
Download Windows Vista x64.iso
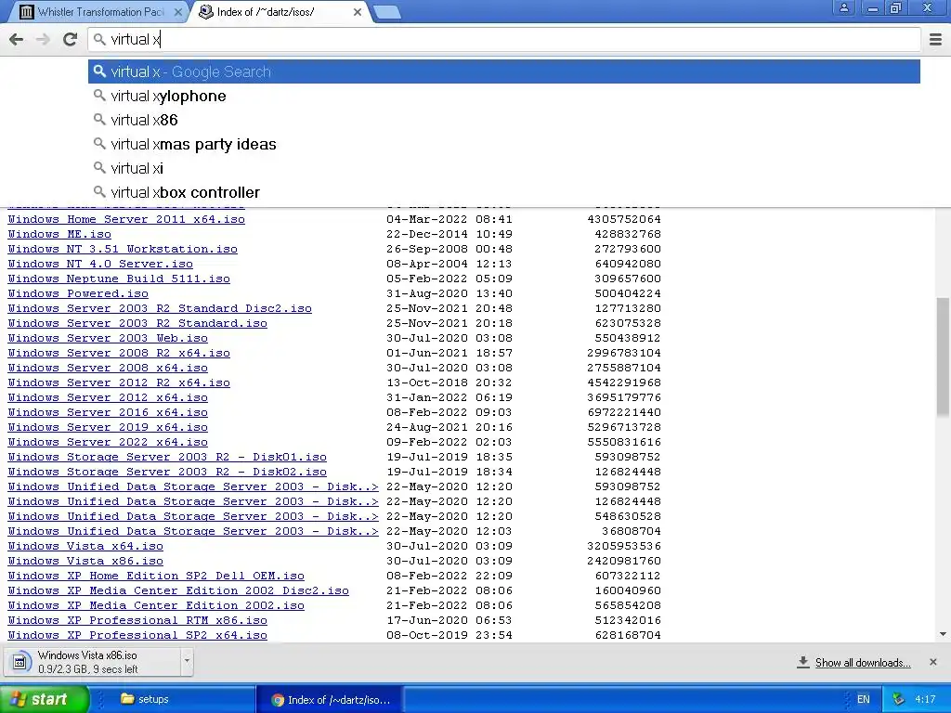(85, 546)
